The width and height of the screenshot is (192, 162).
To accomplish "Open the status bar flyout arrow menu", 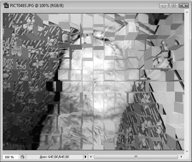I will coord(85,157).
